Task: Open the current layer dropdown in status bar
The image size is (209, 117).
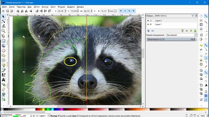Action: click(x=49, y=116)
